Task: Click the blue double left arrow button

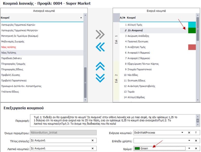Action: tap(100, 47)
